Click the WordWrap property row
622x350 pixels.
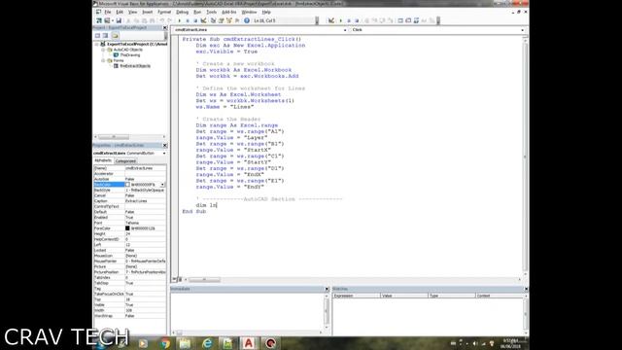click(129, 316)
